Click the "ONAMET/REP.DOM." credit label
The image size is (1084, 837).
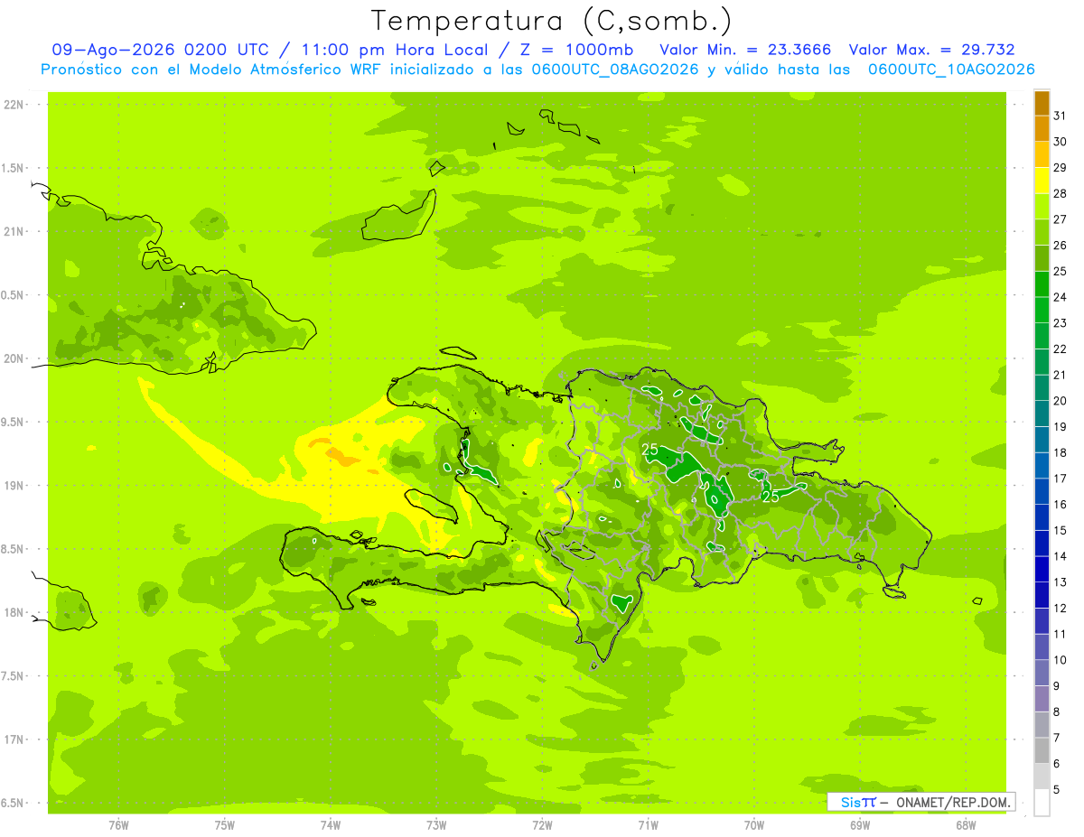click(x=952, y=802)
